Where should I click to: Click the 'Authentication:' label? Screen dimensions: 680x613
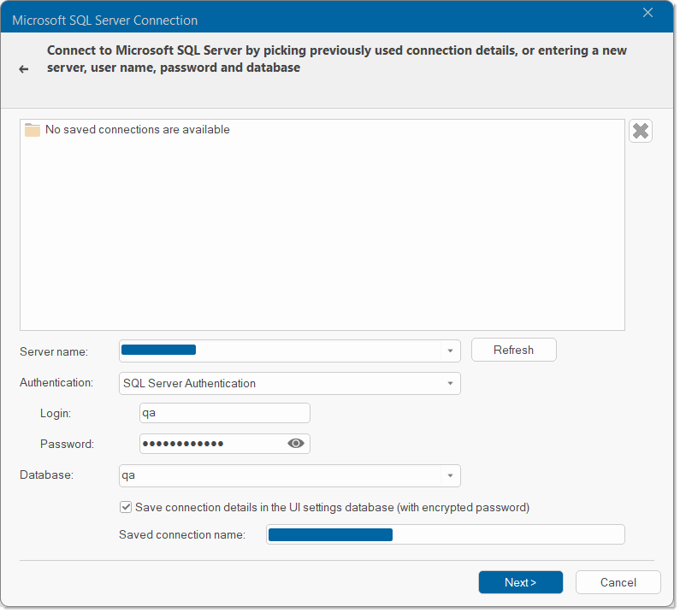(x=56, y=384)
